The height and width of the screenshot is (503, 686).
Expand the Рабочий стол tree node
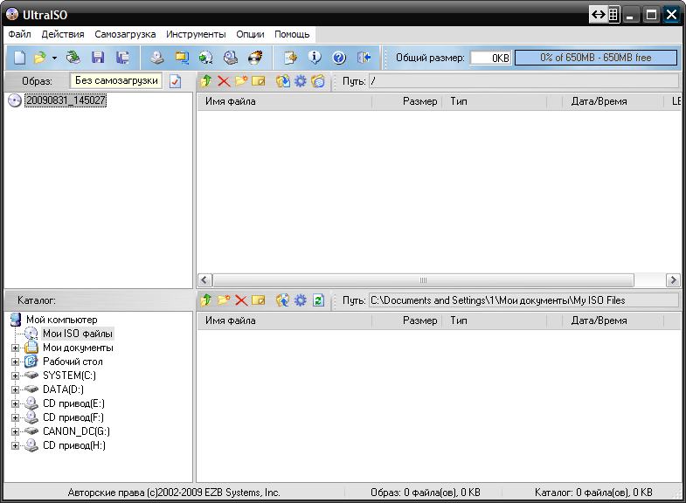tap(16, 362)
